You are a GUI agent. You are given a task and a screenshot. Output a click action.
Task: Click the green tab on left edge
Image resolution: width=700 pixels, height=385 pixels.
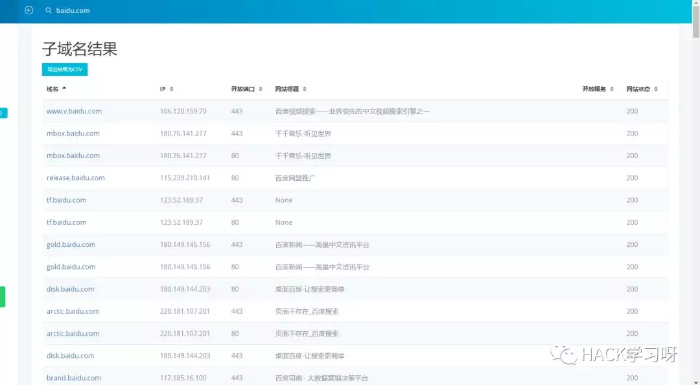tap(2, 297)
